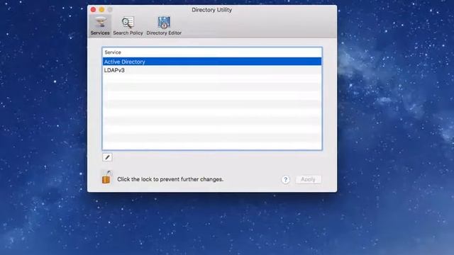Select the Active Directory service row
The image size is (454, 255).
[212, 62]
